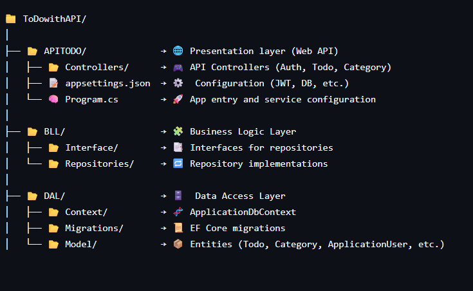Select the APITODO/ folder name
Screen dimensions: 473x291
pyautogui.click(x=65, y=51)
